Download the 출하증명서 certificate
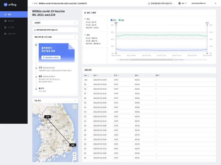The width and height of the screenshot is (221, 165). (51, 58)
